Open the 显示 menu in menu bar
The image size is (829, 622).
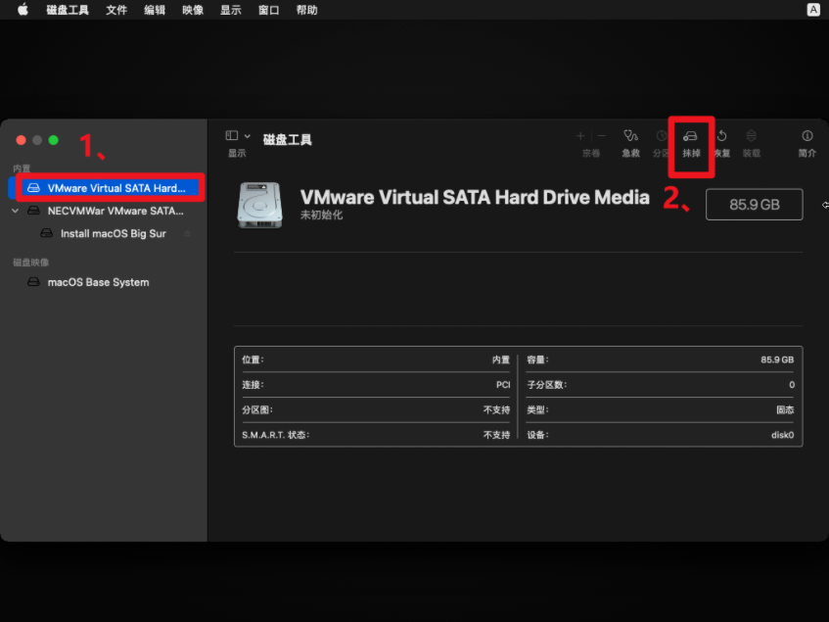point(231,10)
